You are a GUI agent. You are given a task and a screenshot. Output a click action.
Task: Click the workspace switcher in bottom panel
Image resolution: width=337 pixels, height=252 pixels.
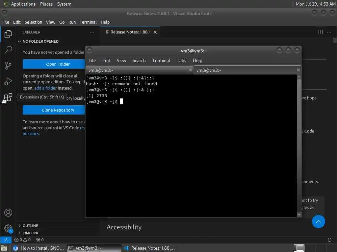click(299, 248)
